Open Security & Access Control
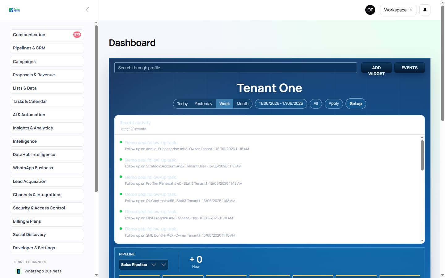Screen dimensions: 445x278 point(47,208)
